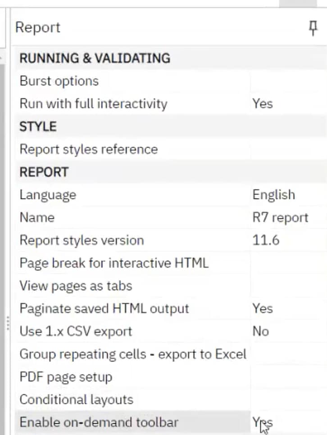327x435 pixels.
Task: Select the Report styles reference property
Action: pos(89,149)
